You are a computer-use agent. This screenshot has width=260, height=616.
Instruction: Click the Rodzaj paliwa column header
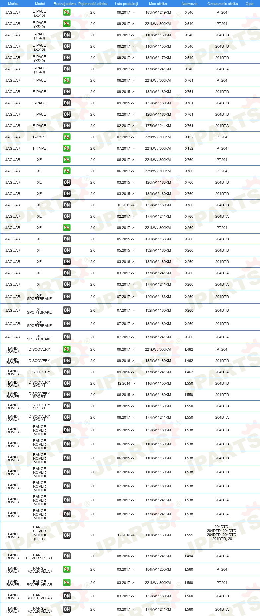[x=65, y=4]
